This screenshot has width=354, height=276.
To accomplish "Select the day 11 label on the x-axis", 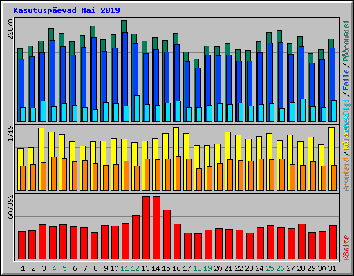I will pyautogui.click(x=124, y=268).
